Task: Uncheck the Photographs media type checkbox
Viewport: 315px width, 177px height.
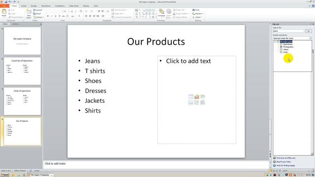Action: 281,47
